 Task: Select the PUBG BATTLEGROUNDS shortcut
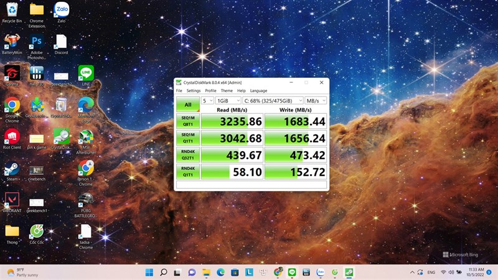86,205
